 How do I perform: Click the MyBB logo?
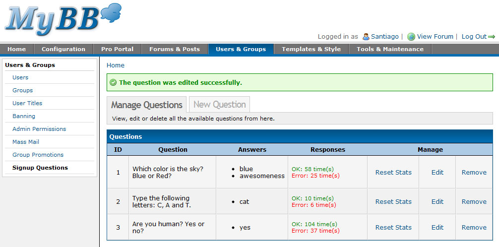tap(62, 20)
